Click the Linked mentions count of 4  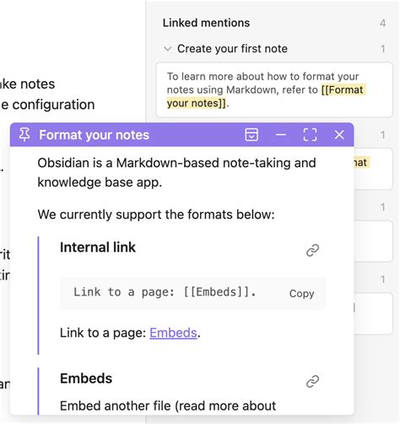382,23
